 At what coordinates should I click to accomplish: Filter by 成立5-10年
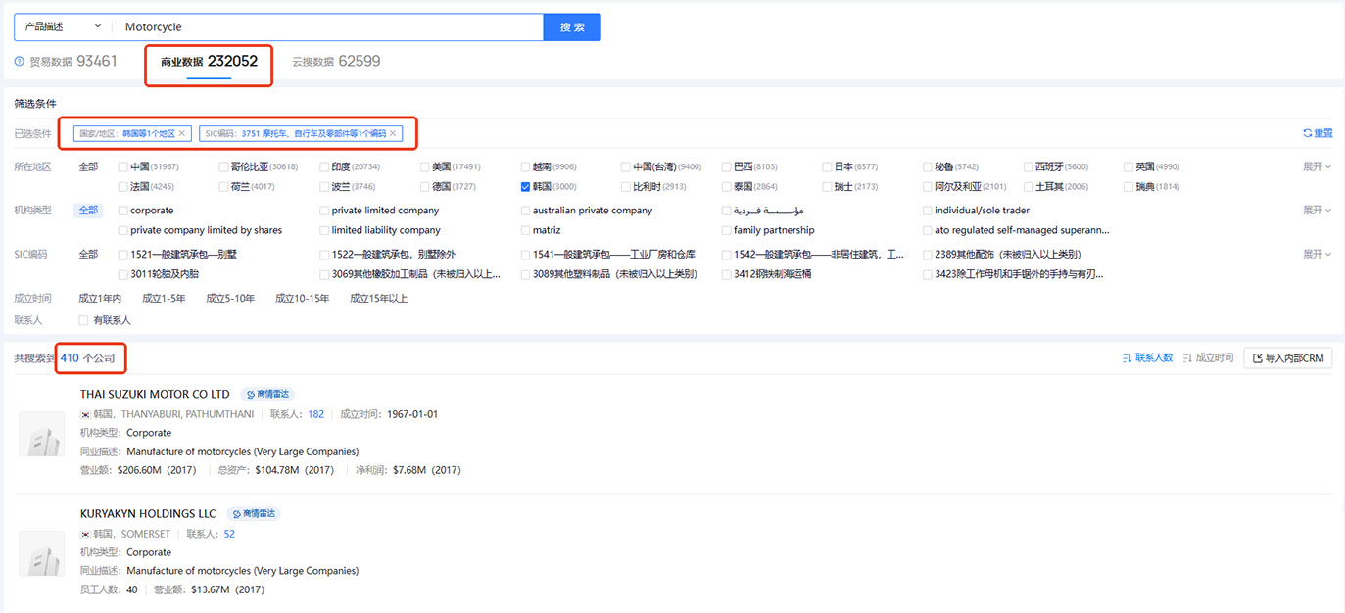230,299
